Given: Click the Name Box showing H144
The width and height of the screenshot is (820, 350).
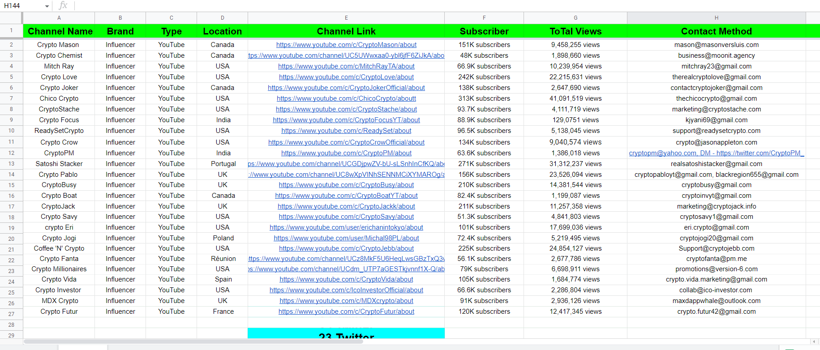Looking at the screenshot, I should (x=22, y=6).
